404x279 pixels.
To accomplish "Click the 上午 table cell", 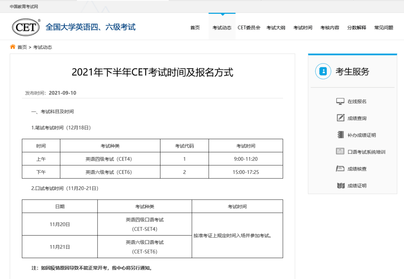I will pos(41,159).
